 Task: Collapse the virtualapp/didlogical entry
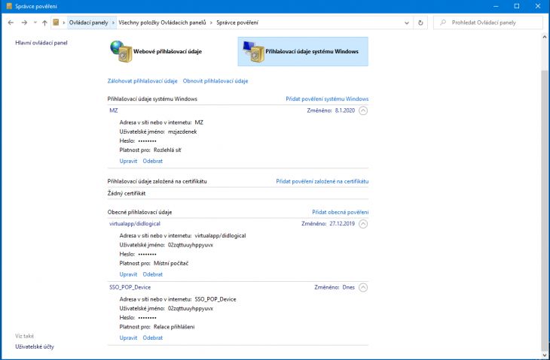tap(363, 224)
